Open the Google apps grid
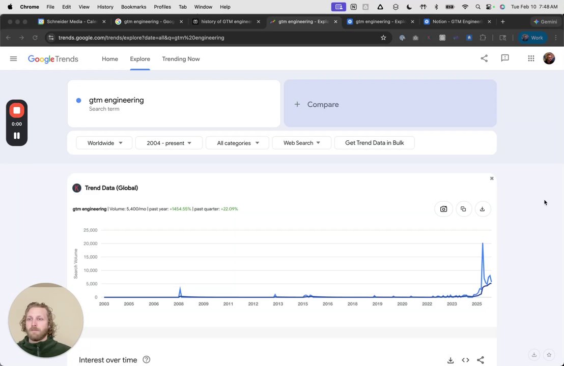The height and width of the screenshot is (366, 564). 531,58
